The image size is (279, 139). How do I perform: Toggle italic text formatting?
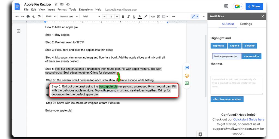(x=128, y=17)
